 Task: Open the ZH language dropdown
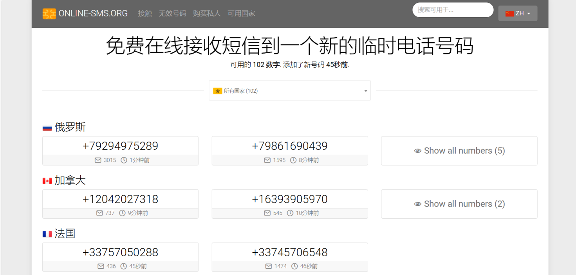click(x=518, y=13)
